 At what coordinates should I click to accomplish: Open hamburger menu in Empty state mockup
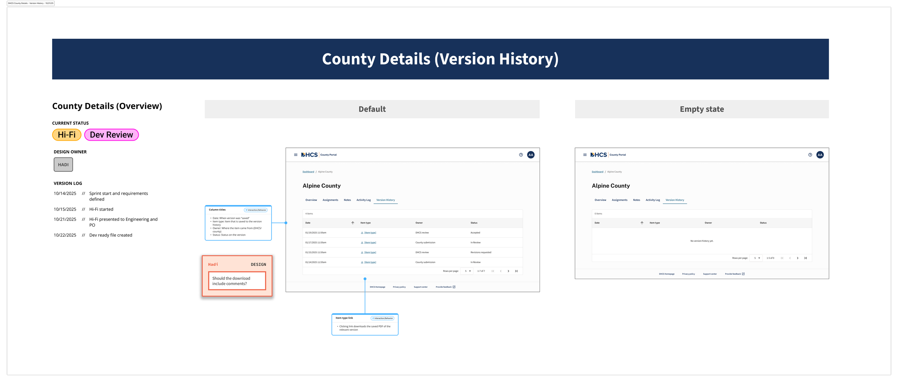(585, 155)
